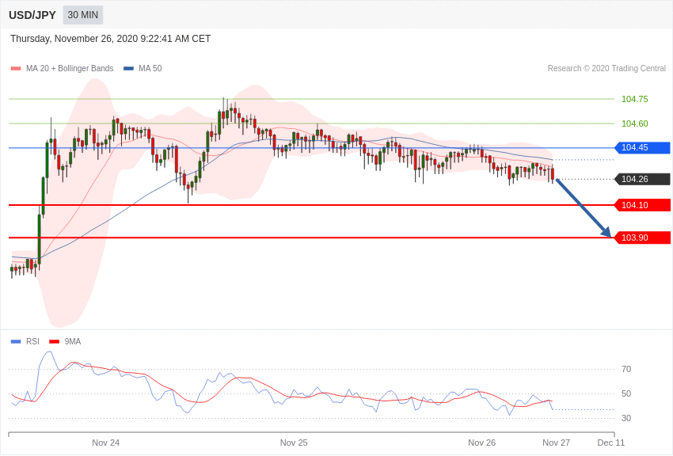673x456 pixels.
Task: Click the MA 50 blue legend swatch
Action: 128,69
